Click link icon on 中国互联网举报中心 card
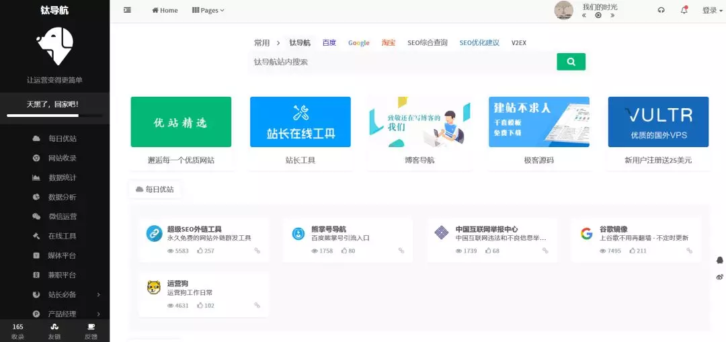This screenshot has height=342, width=726. click(545, 251)
